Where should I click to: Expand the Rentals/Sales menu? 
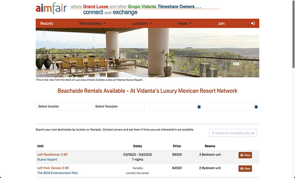click(x=92, y=23)
